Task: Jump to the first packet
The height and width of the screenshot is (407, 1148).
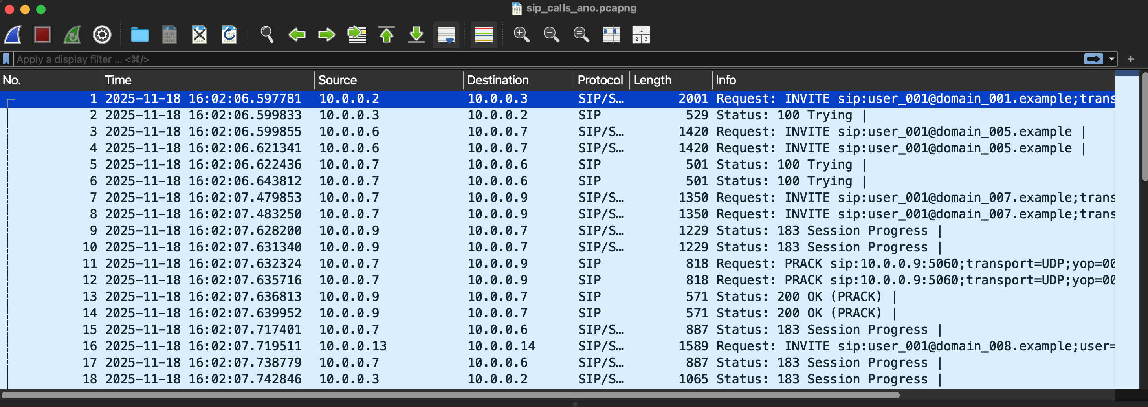Action: pyautogui.click(x=386, y=34)
